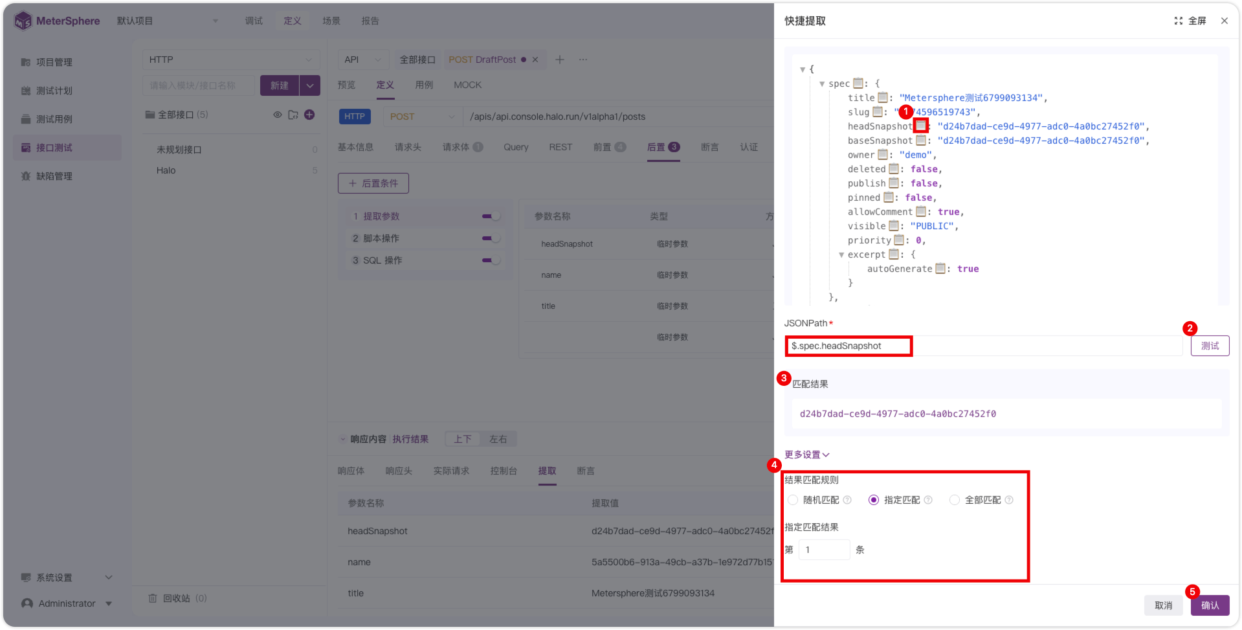Screen dimensions: 1242x630
Task: Click the copy icon next to headSnapshot
Action: tap(920, 125)
